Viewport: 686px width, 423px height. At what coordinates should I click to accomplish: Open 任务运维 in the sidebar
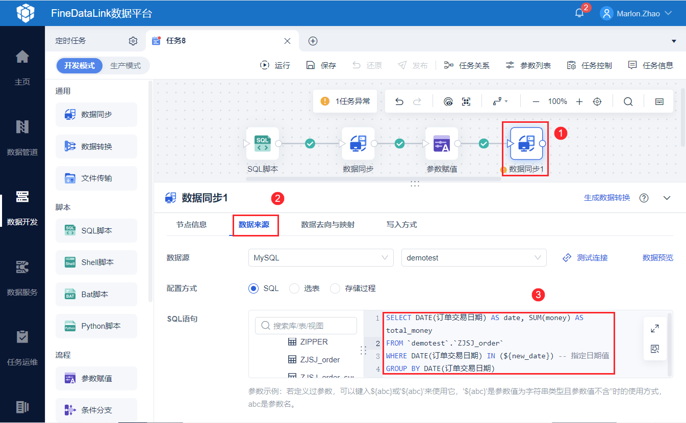(x=22, y=348)
